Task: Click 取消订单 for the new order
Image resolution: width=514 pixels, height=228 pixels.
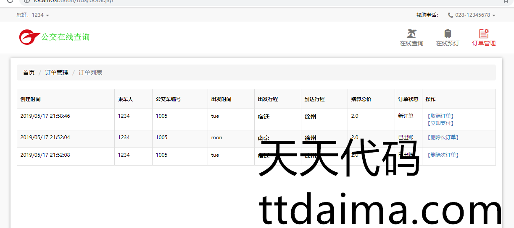Action: coord(440,116)
